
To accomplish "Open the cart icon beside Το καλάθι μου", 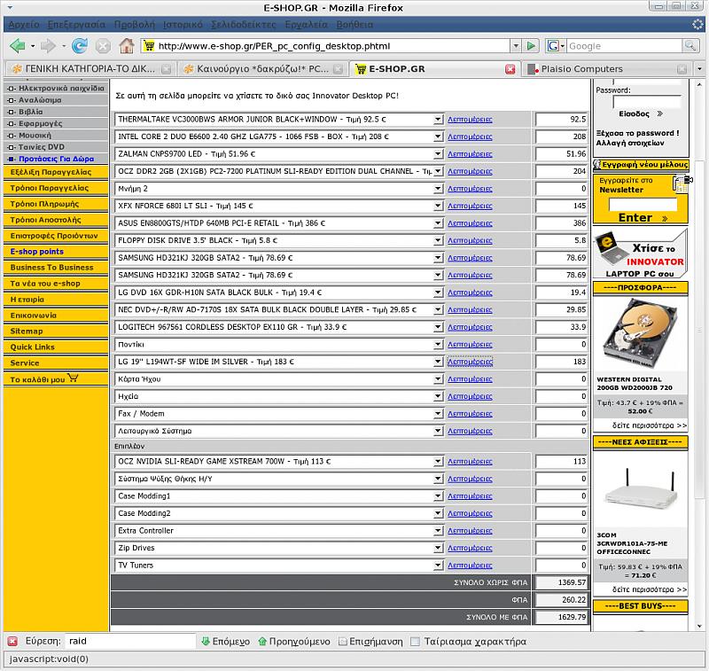I will [73, 378].
